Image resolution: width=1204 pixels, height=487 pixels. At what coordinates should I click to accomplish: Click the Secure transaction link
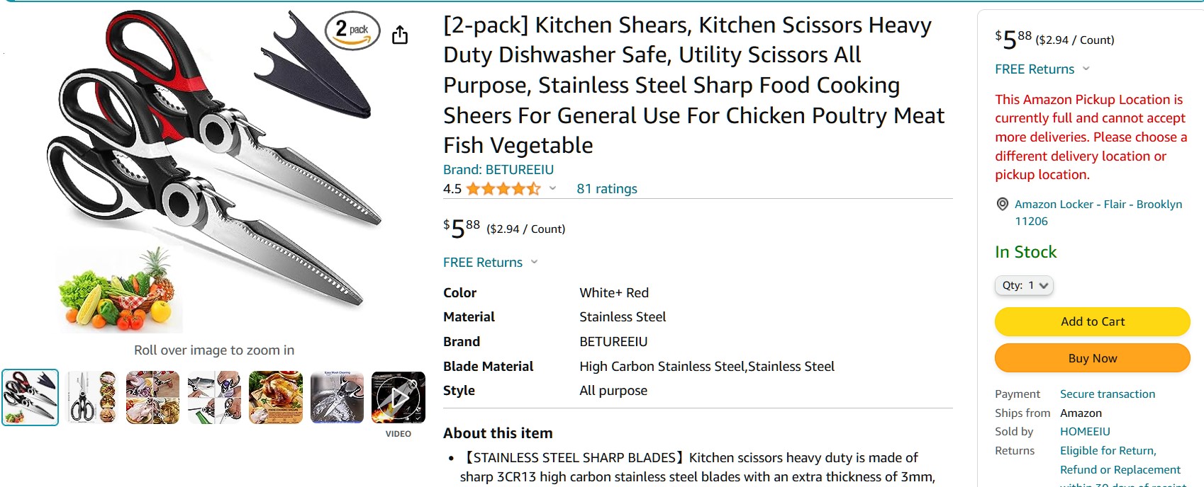pyautogui.click(x=1107, y=394)
